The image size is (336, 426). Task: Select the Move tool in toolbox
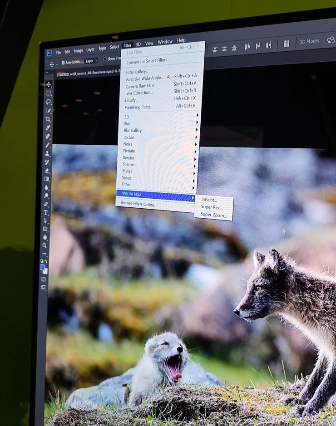point(49,84)
